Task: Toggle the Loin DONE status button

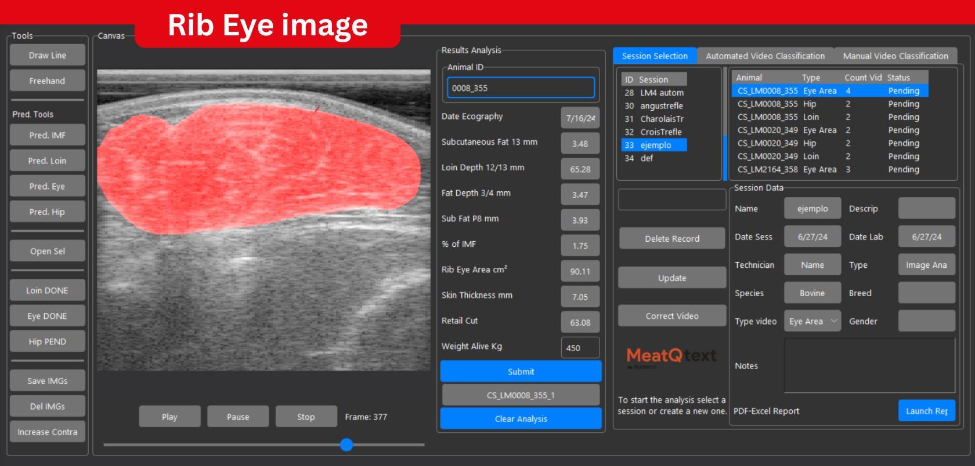Action: click(47, 290)
